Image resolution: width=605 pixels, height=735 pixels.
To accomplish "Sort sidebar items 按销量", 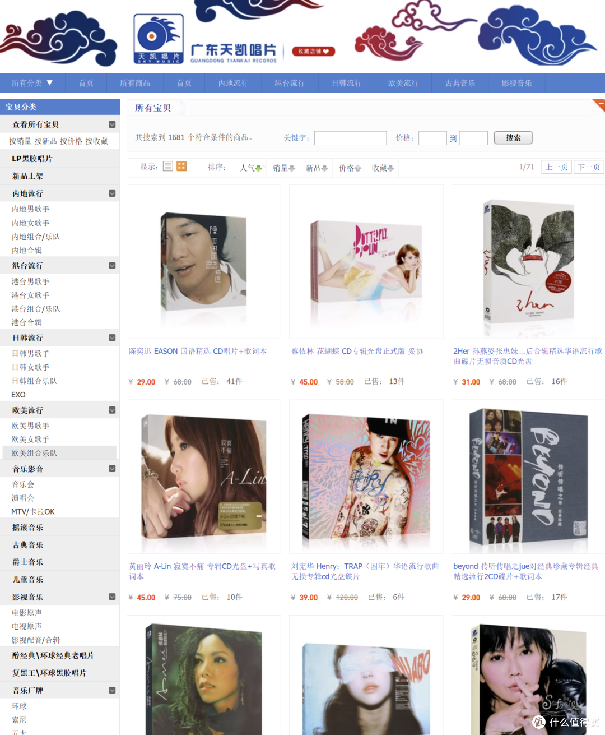I will click(x=20, y=141).
